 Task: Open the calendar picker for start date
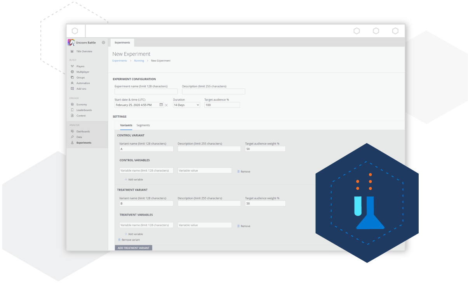(x=161, y=105)
